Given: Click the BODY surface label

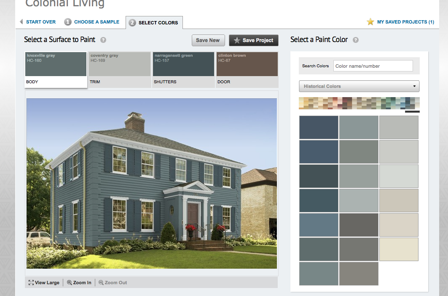Looking at the screenshot, I should [x=32, y=82].
